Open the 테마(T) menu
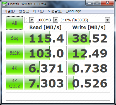The height and width of the screenshot is (105, 116). (38, 11)
